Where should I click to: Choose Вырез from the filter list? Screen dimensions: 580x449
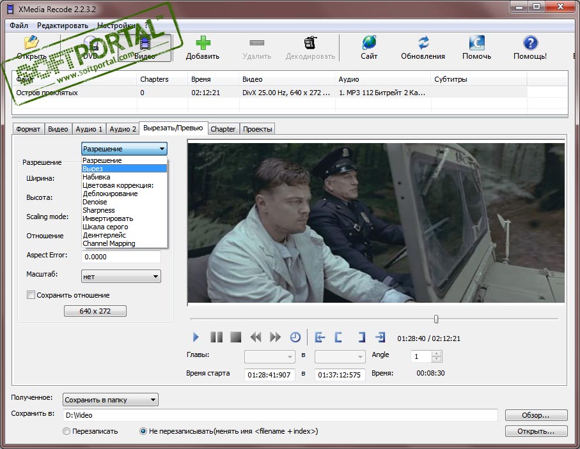124,169
